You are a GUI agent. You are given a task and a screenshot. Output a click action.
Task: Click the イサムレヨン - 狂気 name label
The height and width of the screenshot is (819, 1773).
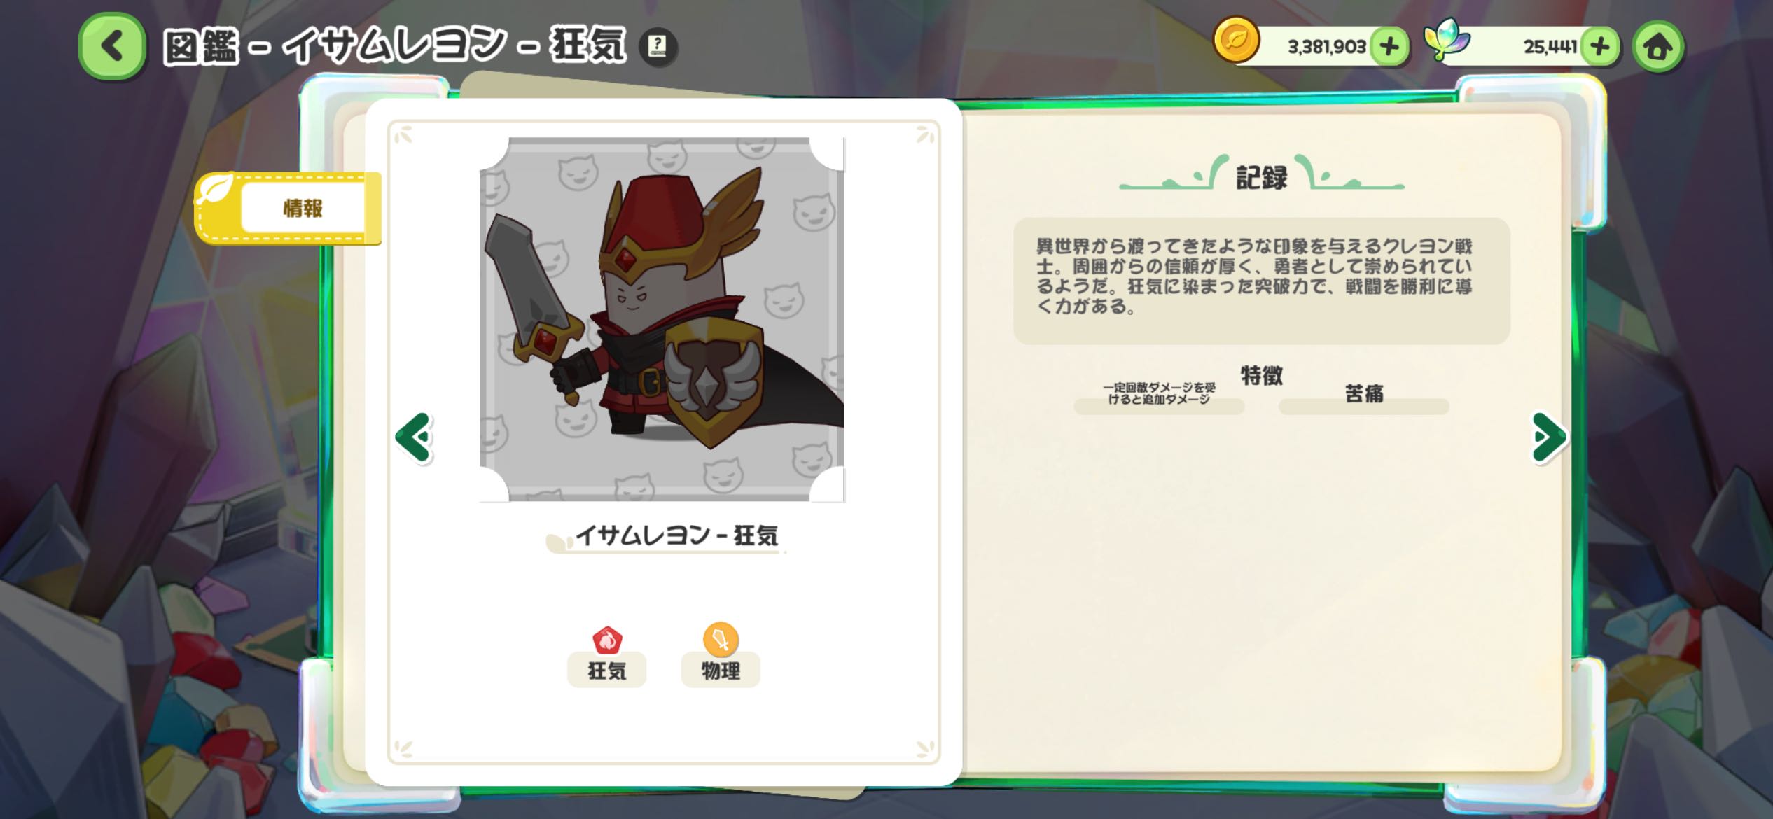tap(676, 535)
